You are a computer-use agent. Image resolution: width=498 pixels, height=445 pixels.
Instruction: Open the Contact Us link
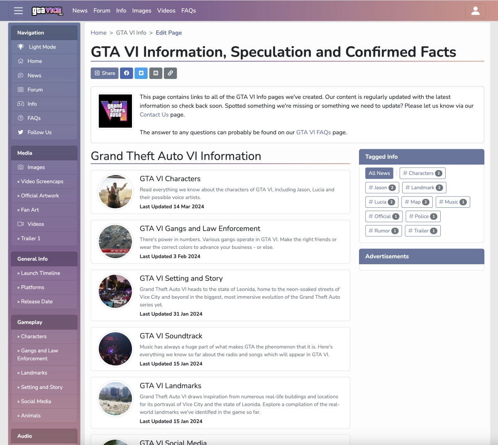(x=154, y=115)
